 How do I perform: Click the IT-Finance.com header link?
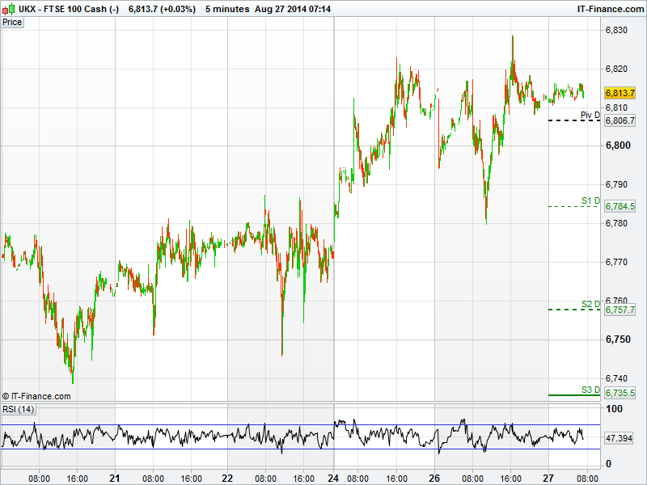click(609, 8)
